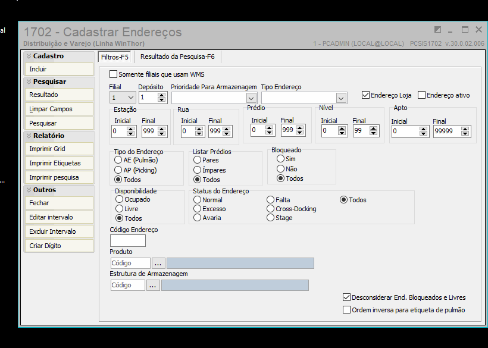Screen dimensions: 488x348
Task: Enable the Endereço ativo checkbox
Action: [421, 95]
